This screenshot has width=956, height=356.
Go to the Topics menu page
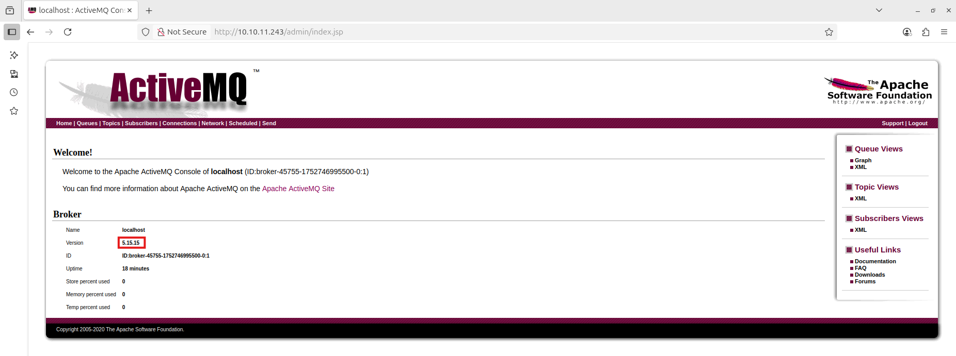pyautogui.click(x=111, y=124)
